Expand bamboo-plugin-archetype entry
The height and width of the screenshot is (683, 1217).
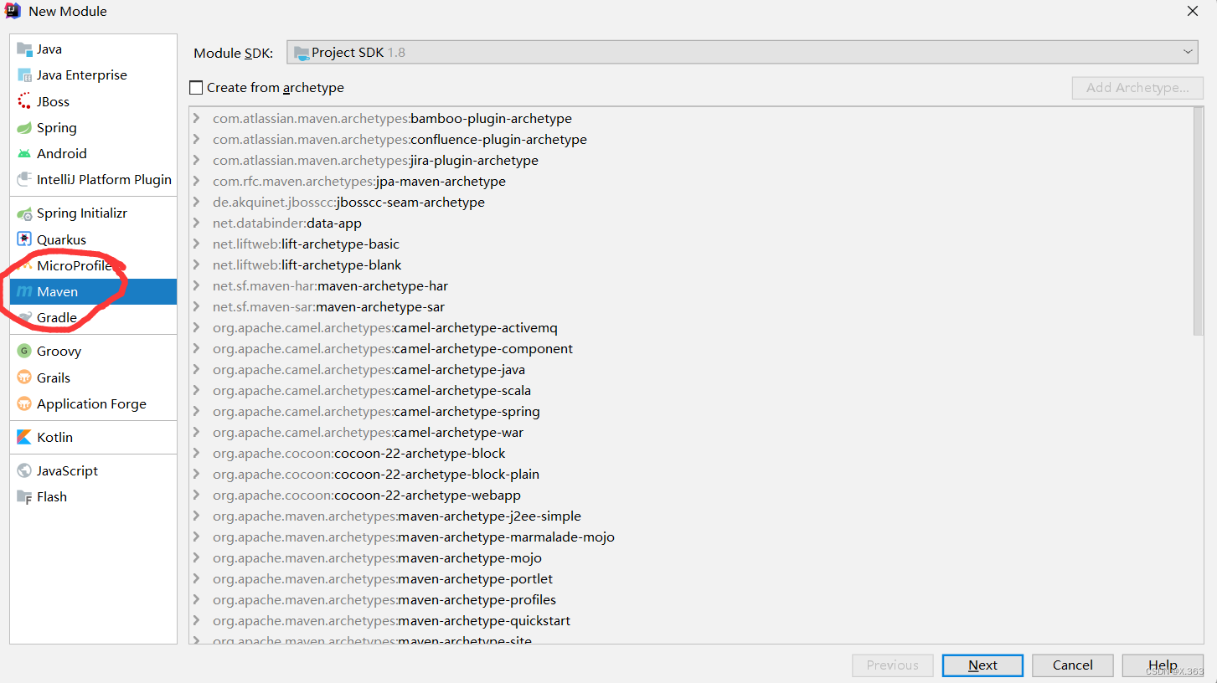196,118
